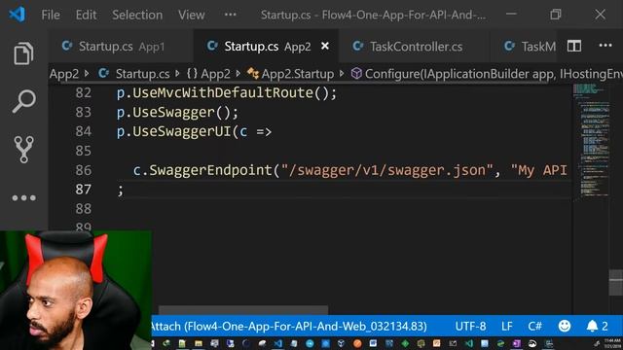Open the File menu
This screenshot has width=623, height=350.
click(x=51, y=16)
